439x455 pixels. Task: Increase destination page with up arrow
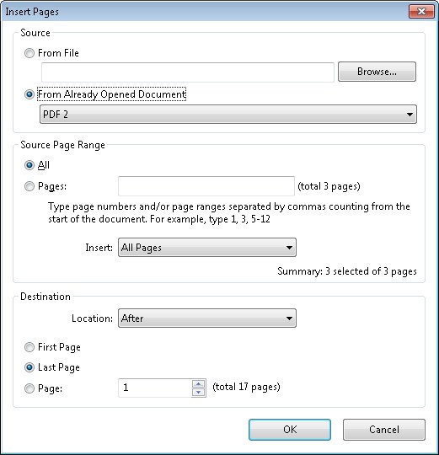pyautogui.click(x=199, y=383)
